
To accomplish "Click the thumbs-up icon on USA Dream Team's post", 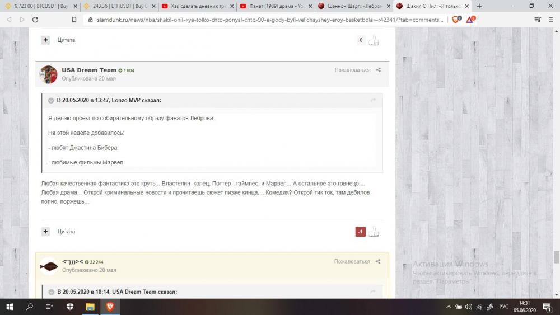I will pos(374,232).
